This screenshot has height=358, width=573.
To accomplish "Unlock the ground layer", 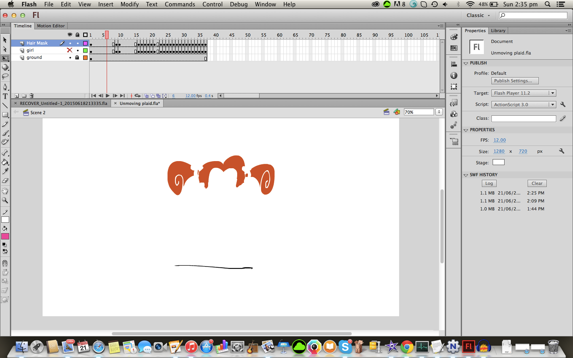I will (77, 58).
